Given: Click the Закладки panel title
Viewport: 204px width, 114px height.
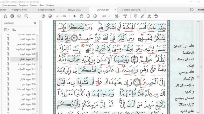Looking at the screenshot, I should coord(9,23).
